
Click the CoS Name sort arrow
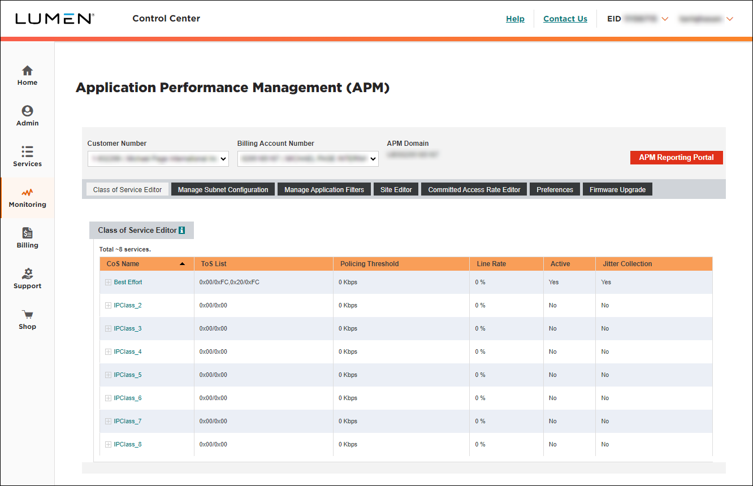tap(182, 264)
